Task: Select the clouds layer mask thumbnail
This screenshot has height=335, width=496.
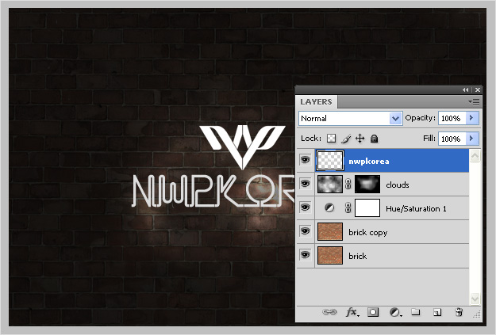Action: [x=367, y=184]
